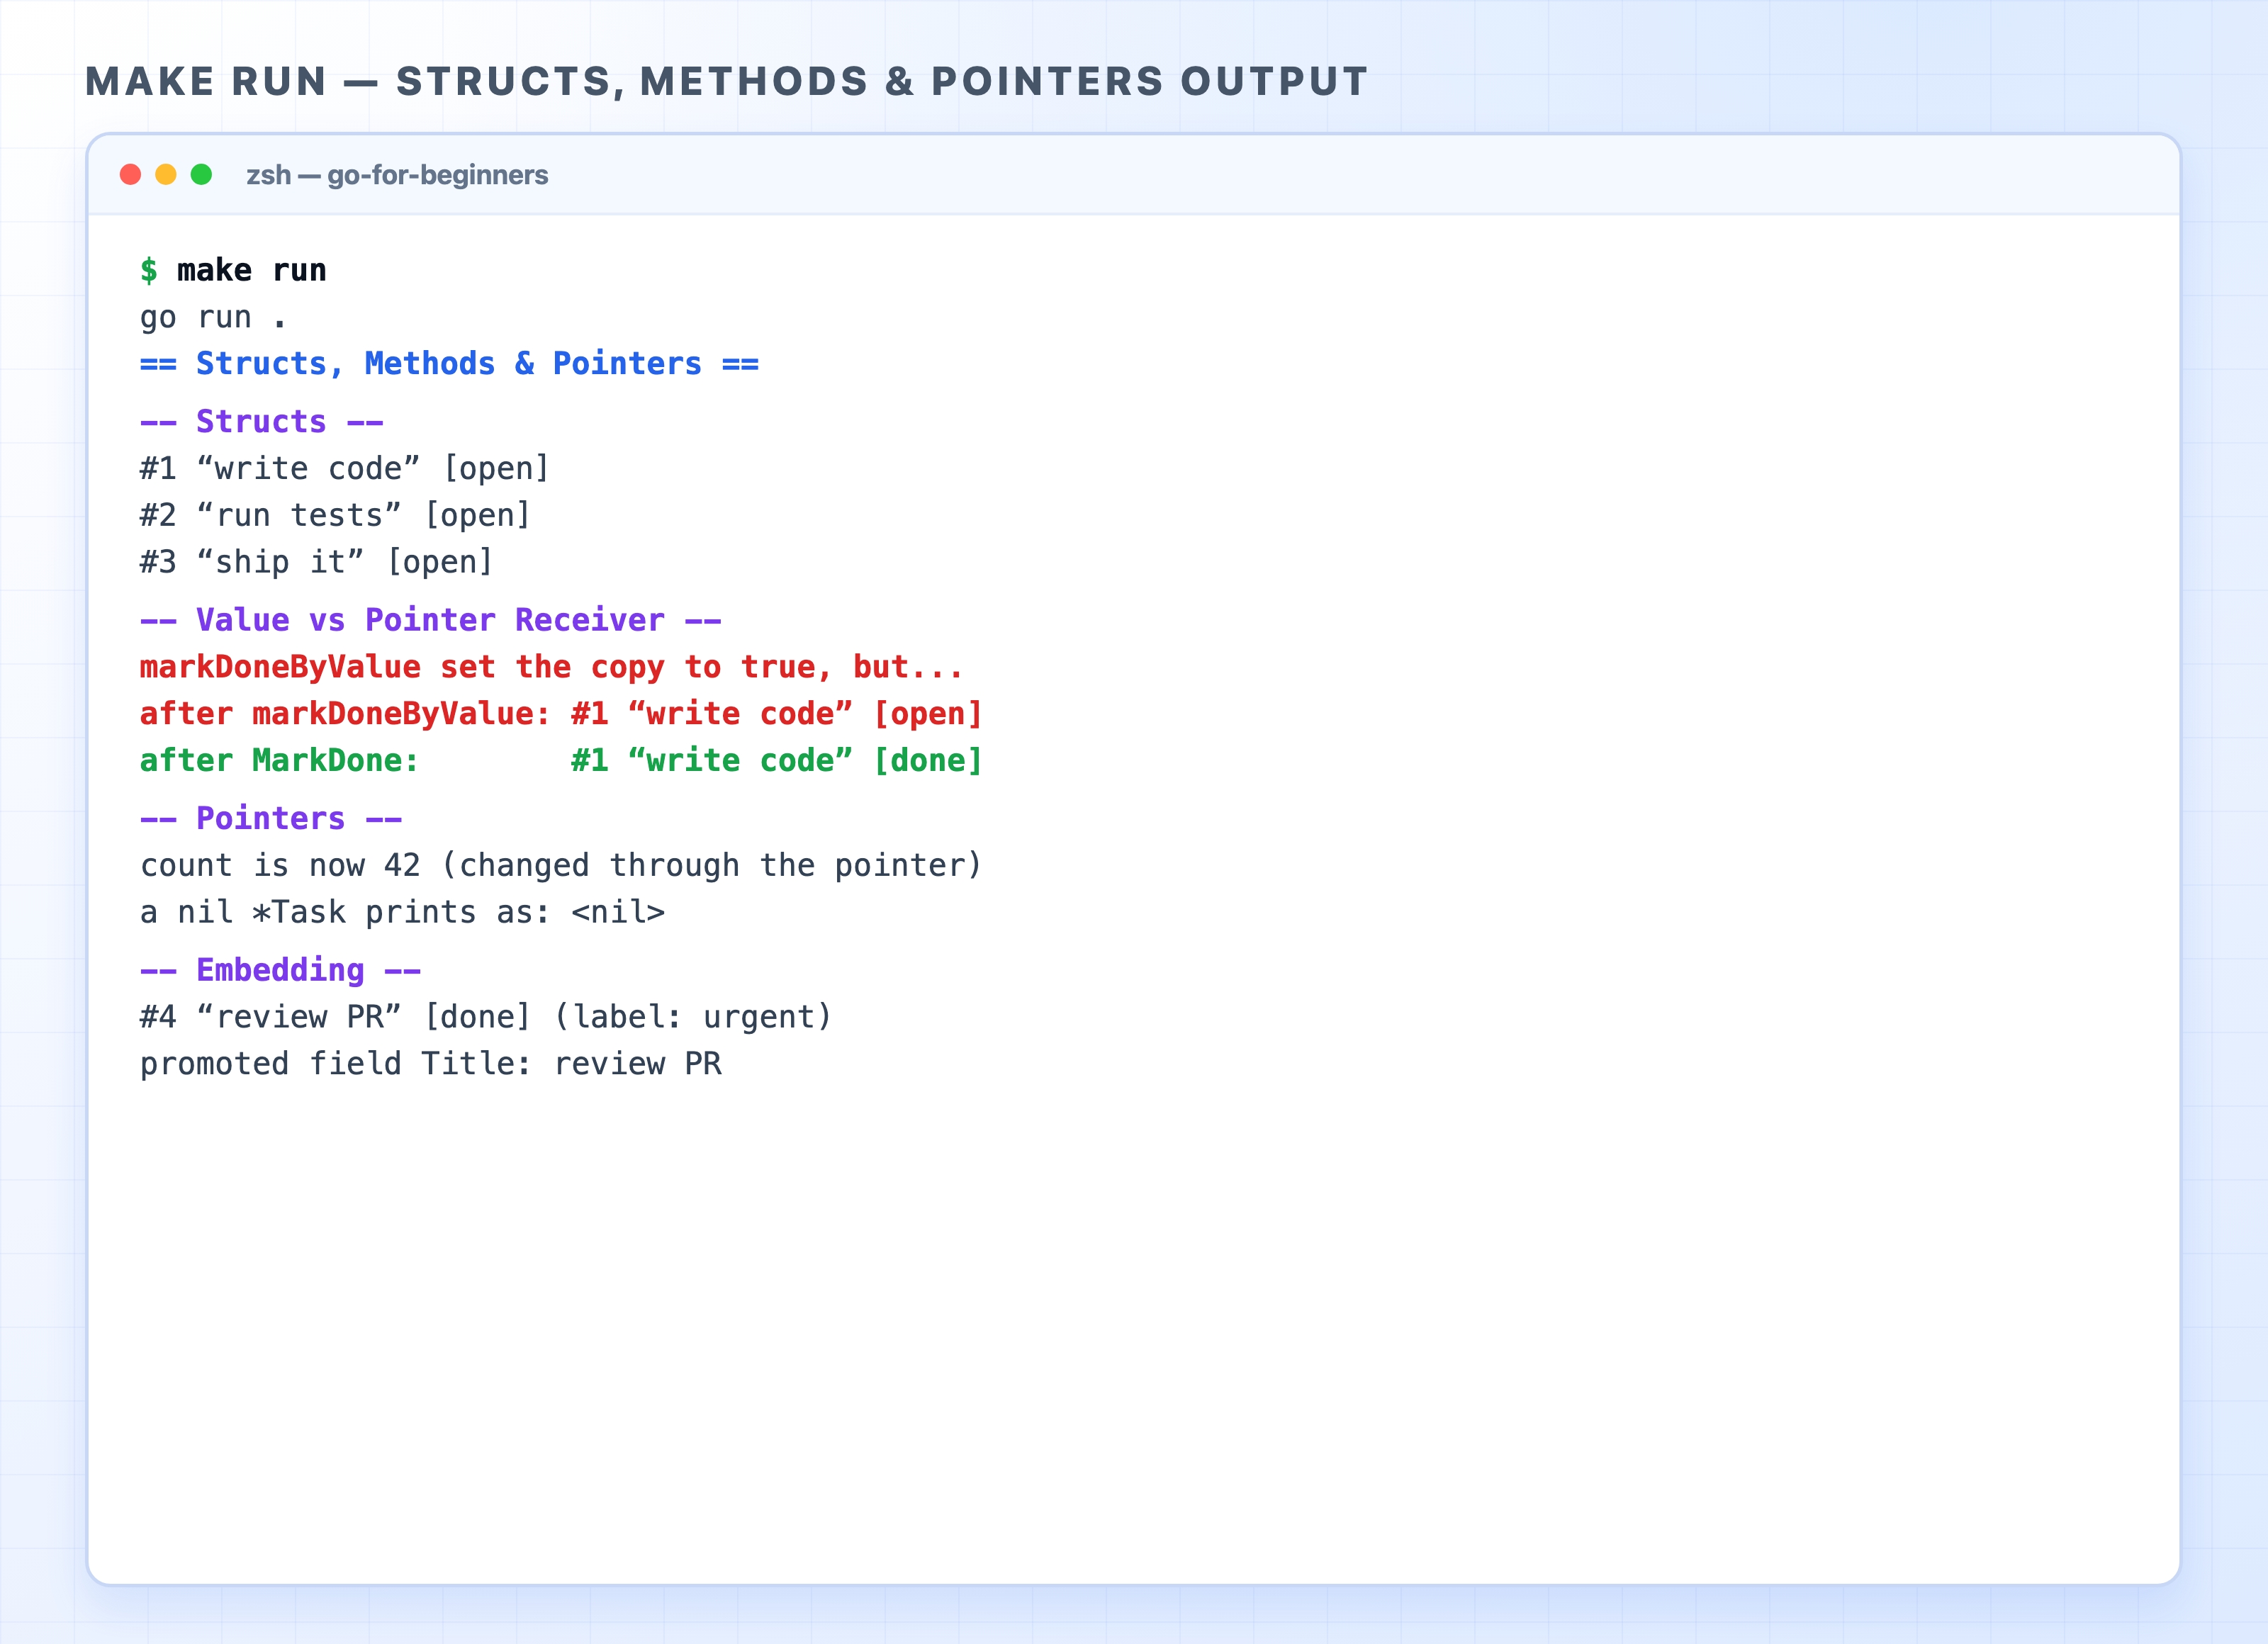
Task: Click 'promoted field Title: review PR' line
Action: tap(431, 1064)
